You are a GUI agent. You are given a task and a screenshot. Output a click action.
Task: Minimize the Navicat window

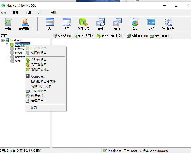[165, 5]
